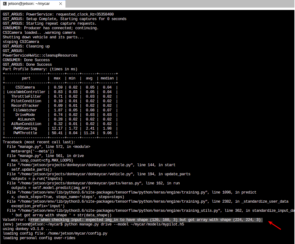Viewport: 295px width, 244px height.
Task: Click the PWMThrottle max value 50.41
Action: coord(57,133)
